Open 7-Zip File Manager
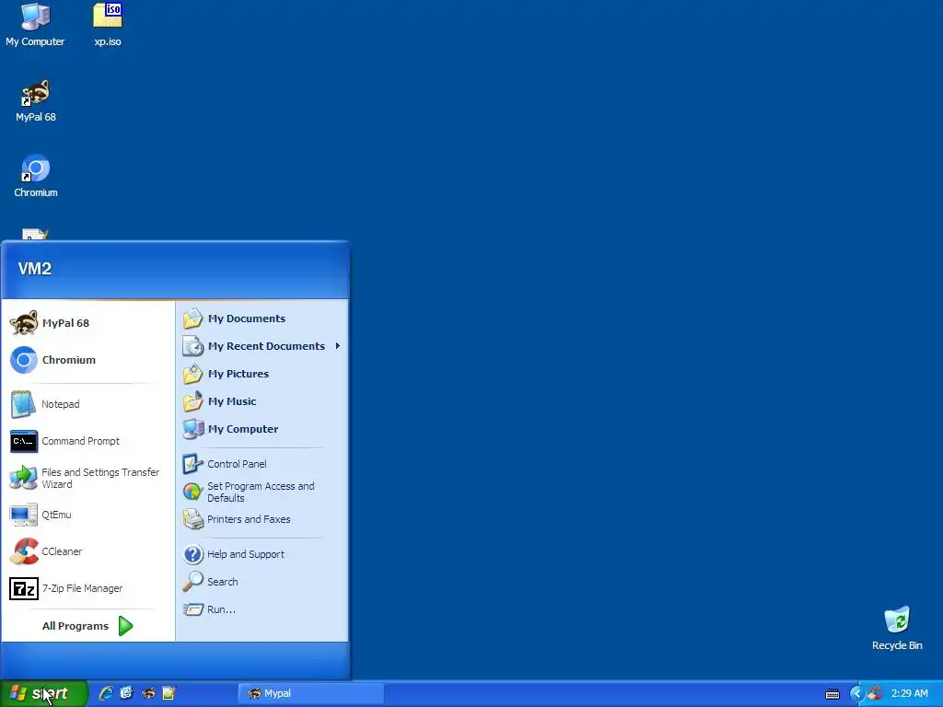Screen dimensions: 943x707 (x=87, y=588)
